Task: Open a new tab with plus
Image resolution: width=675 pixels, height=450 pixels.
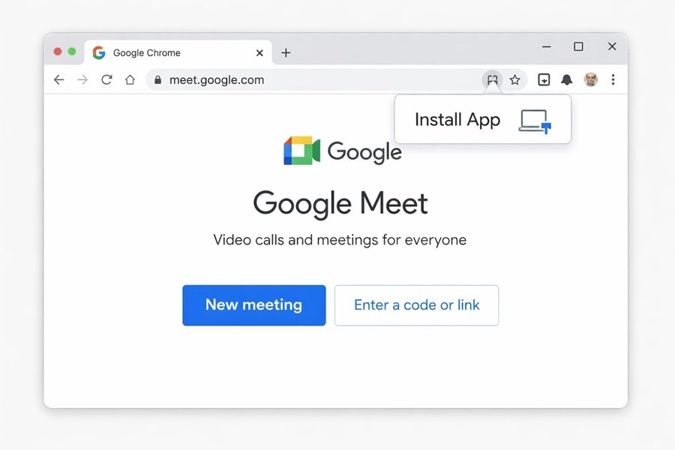Action: point(286,52)
